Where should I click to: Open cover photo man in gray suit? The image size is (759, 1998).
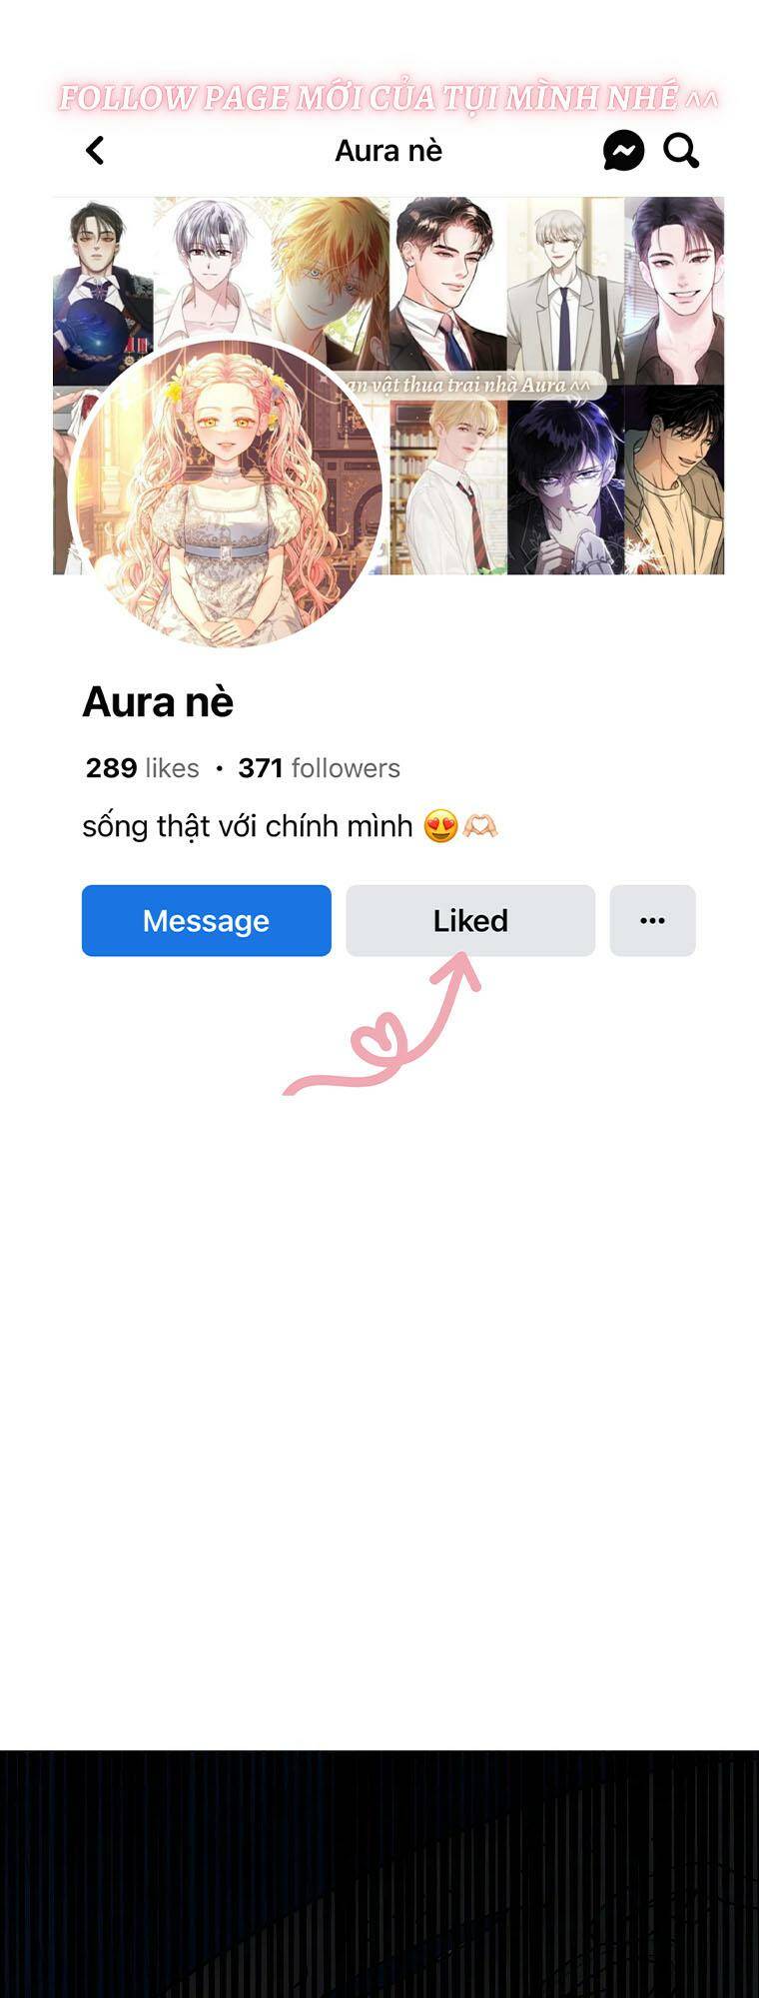565,290
